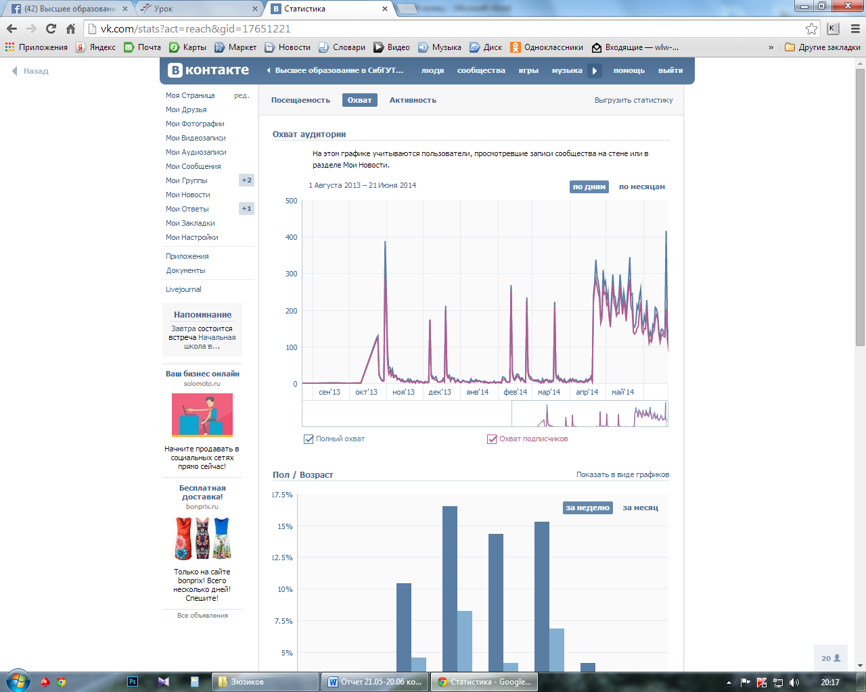Open volume control in system tray
The height and width of the screenshot is (692, 866).
click(x=794, y=683)
